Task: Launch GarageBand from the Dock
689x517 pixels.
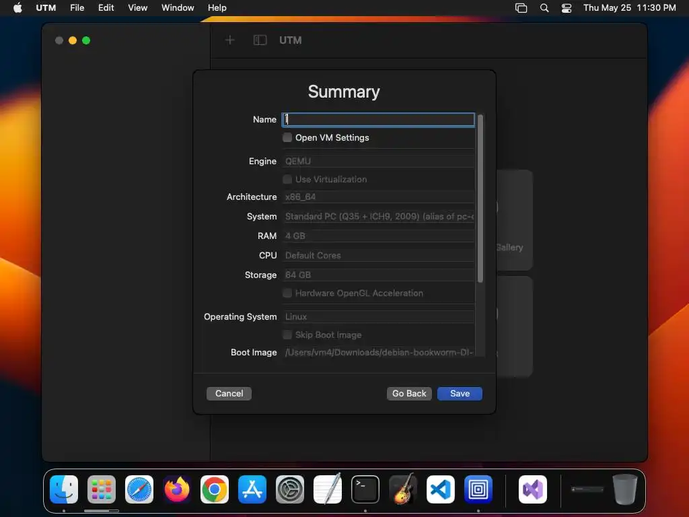Action: tap(403, 489)
